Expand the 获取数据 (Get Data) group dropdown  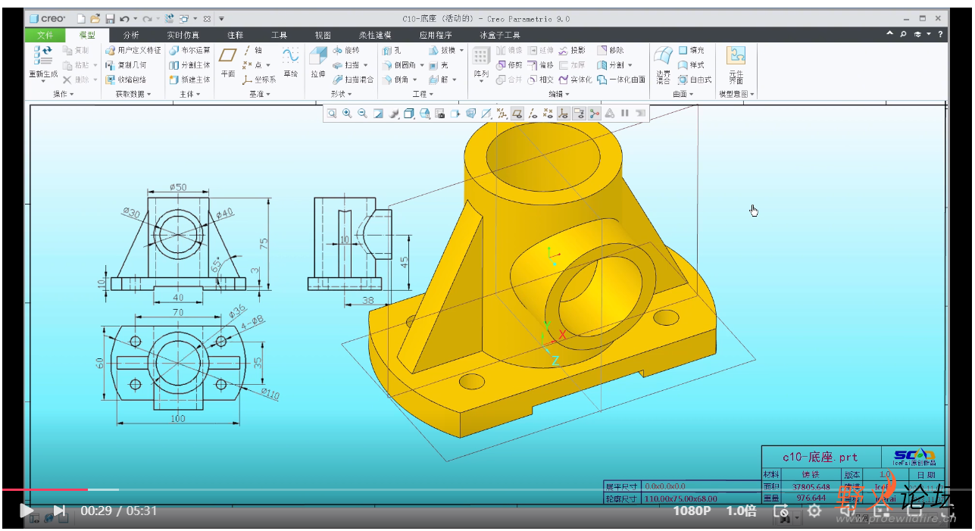pyautogui.click(x=133, y=94)
